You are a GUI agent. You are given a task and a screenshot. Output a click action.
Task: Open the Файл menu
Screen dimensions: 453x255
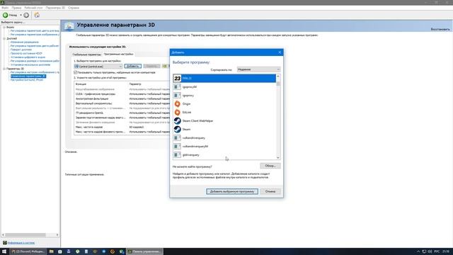[x=5, y=8]
